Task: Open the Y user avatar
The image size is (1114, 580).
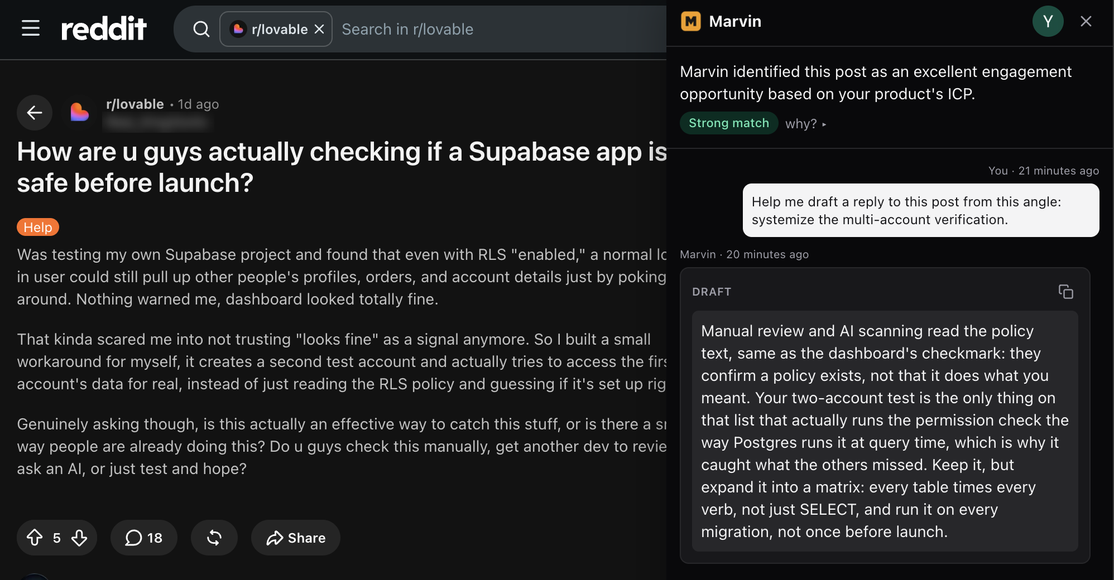Action: 1048,21
